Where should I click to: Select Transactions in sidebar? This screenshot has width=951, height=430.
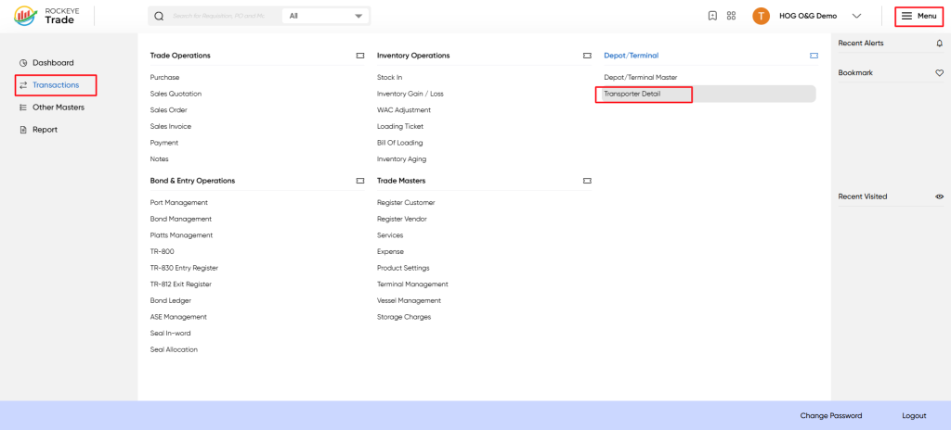(56, 85)
